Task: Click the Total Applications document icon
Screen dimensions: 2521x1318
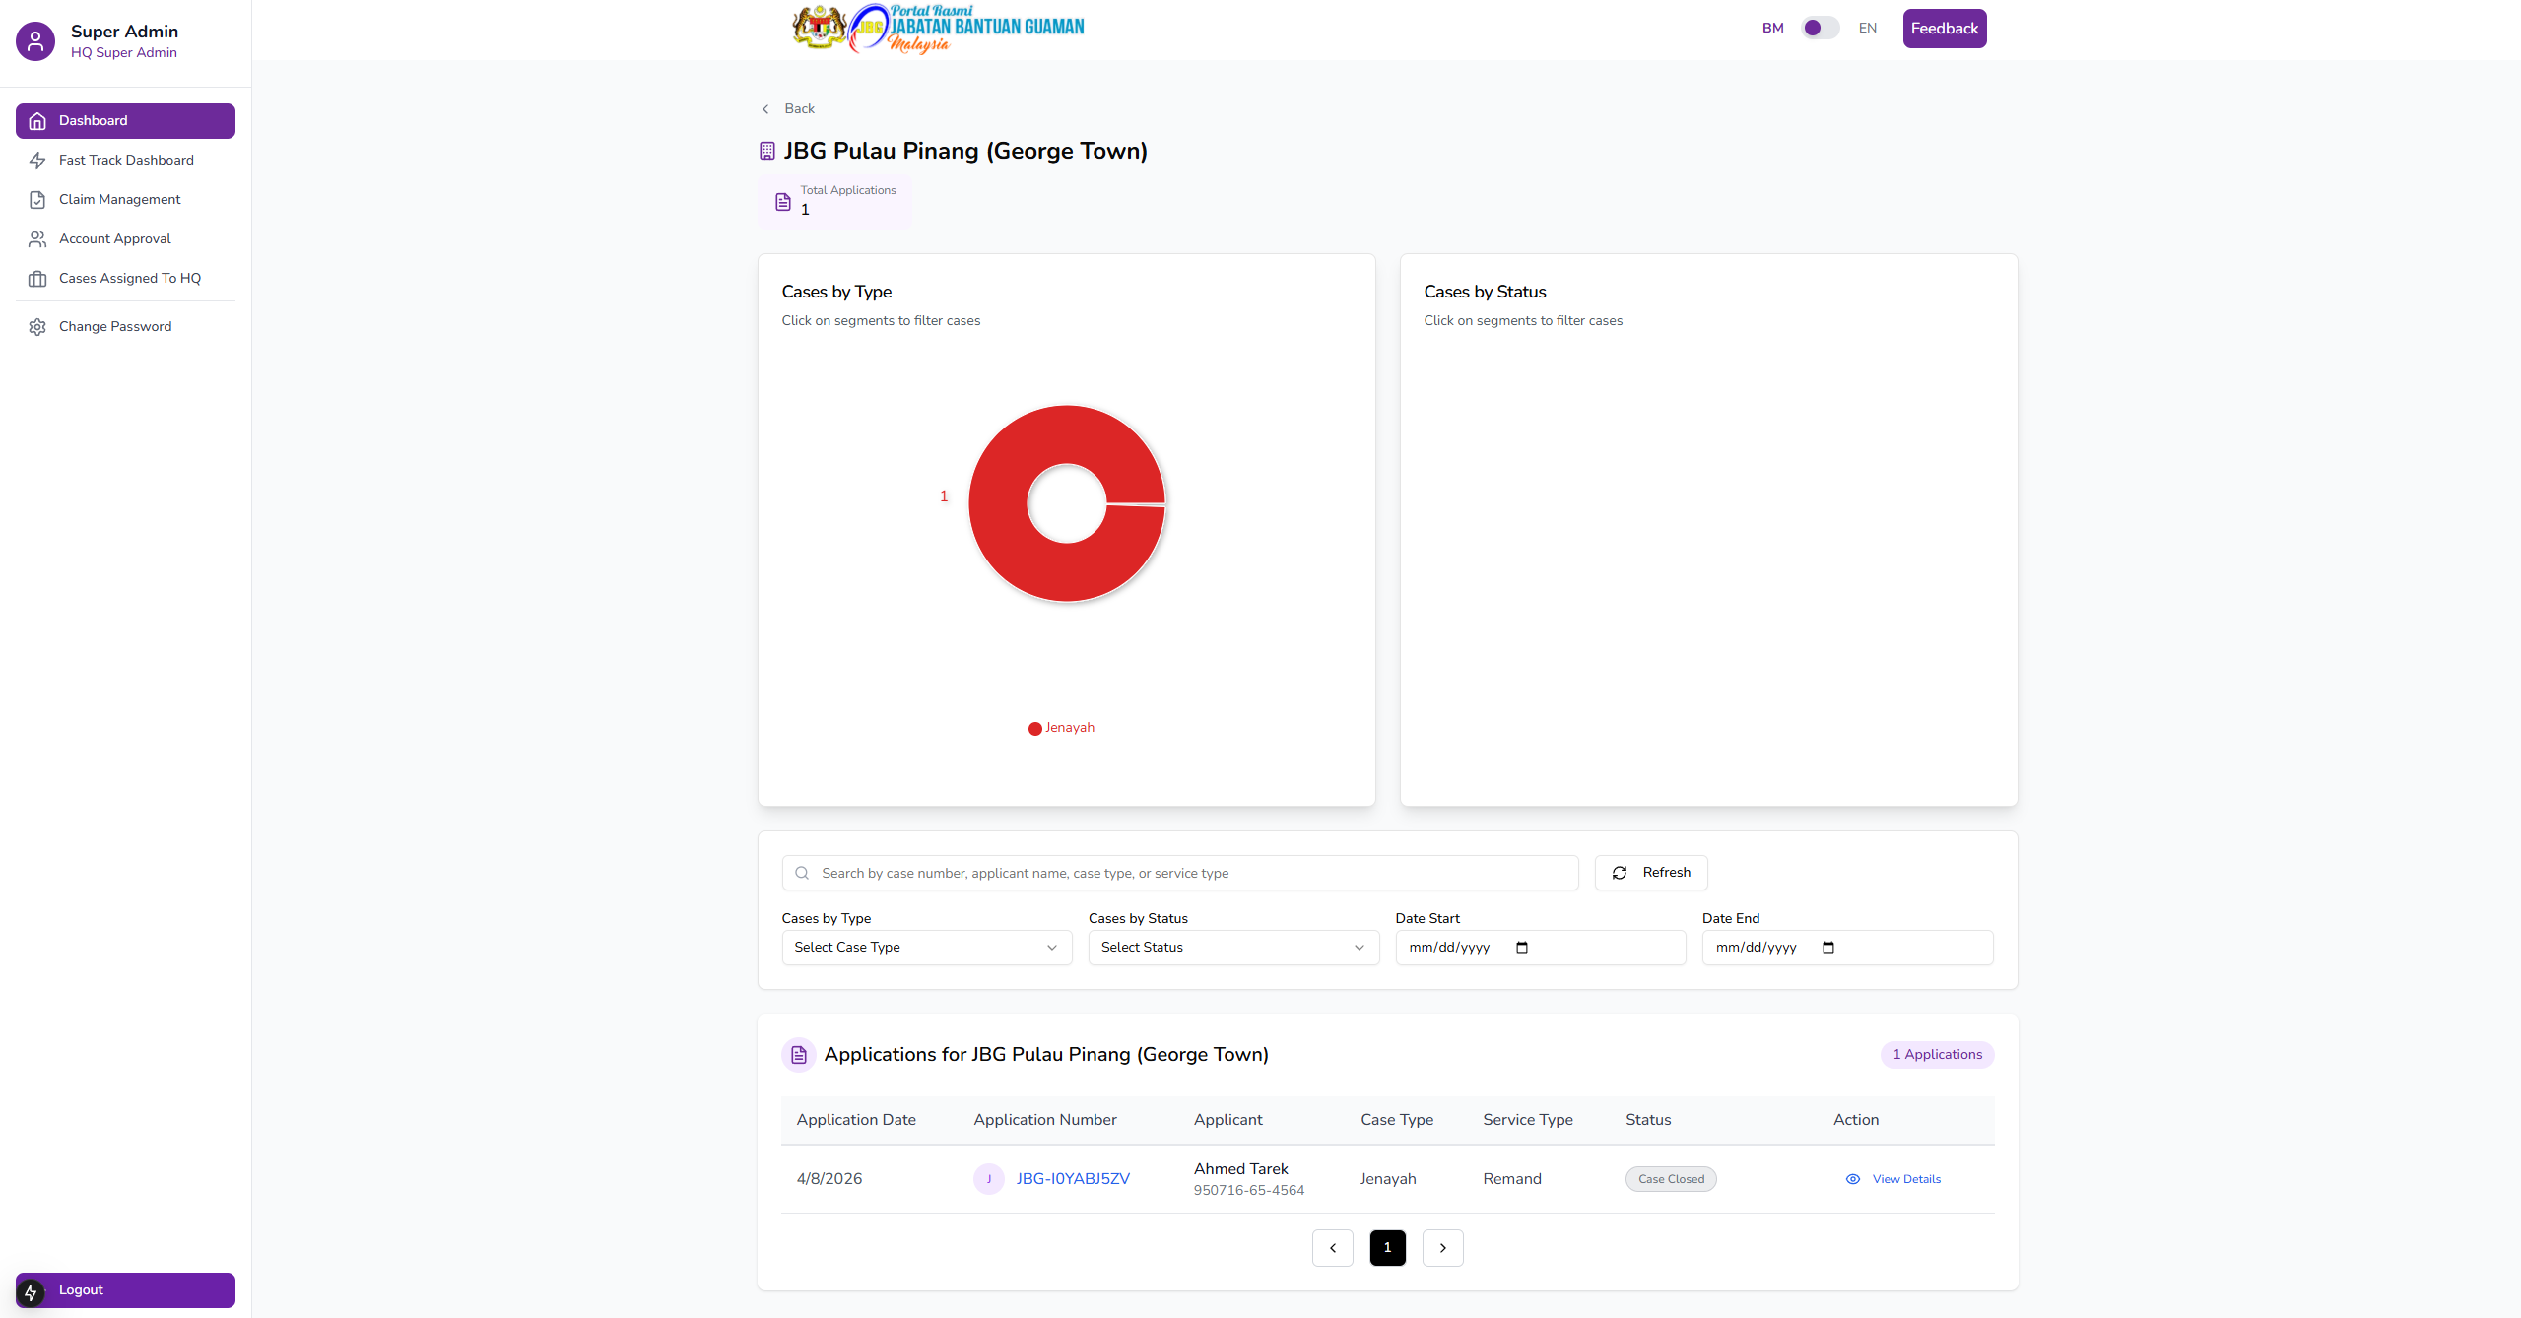Action: point(783,202)
